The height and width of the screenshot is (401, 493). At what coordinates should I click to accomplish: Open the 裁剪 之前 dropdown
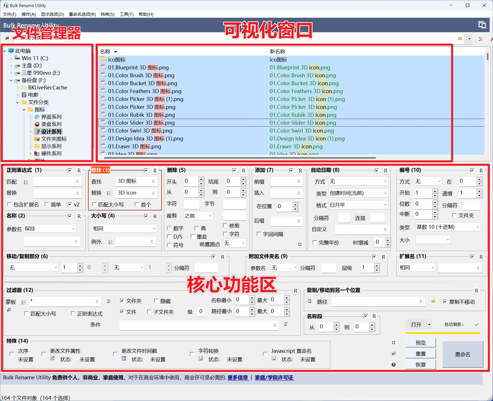pos(198,216)
